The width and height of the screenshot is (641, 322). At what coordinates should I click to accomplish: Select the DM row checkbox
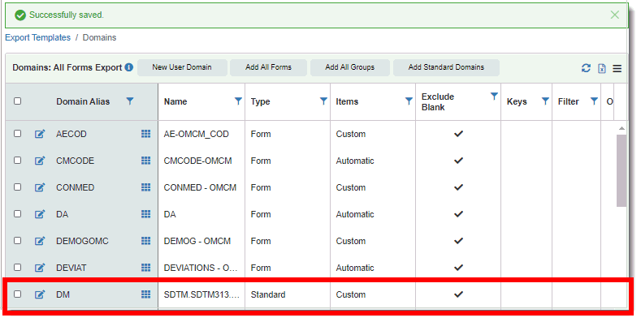[17, 294]
